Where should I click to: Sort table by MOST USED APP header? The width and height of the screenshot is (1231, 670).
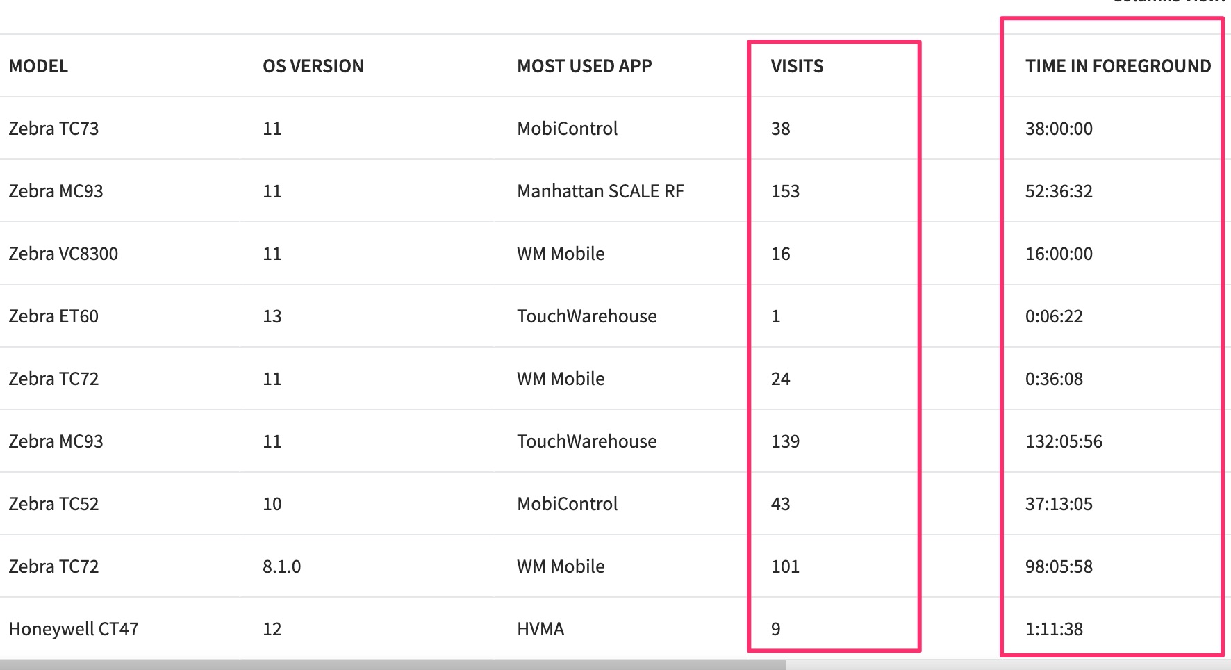(x=584, y=66)
